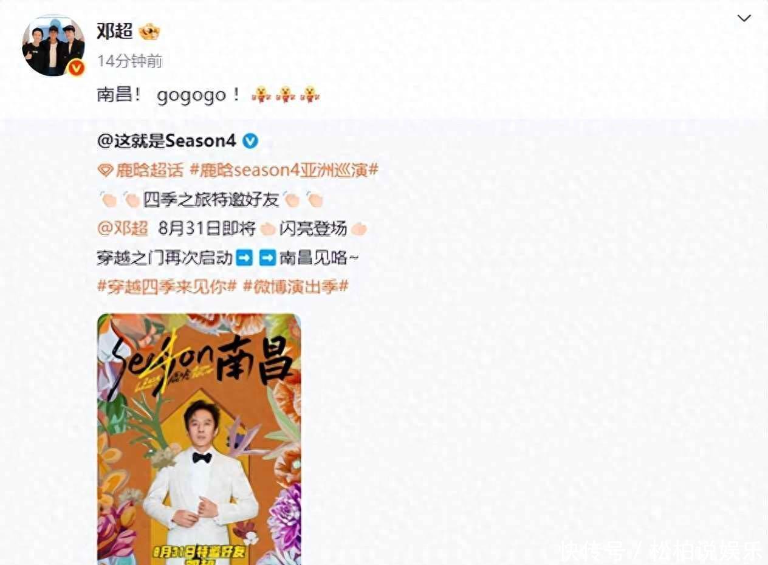Image resolution: width=768 pixels, height=565 pixels.
Task: Click the blue verified badge after Season4
Action: (x=250, y=141)
